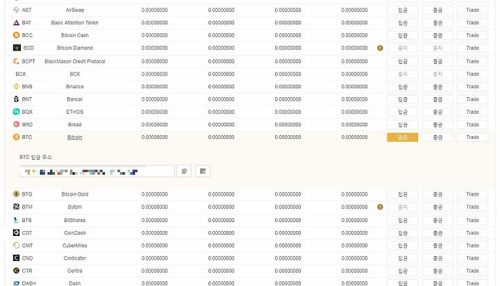
Task: Click the CTR Centra coin icon
Action: 16,271
